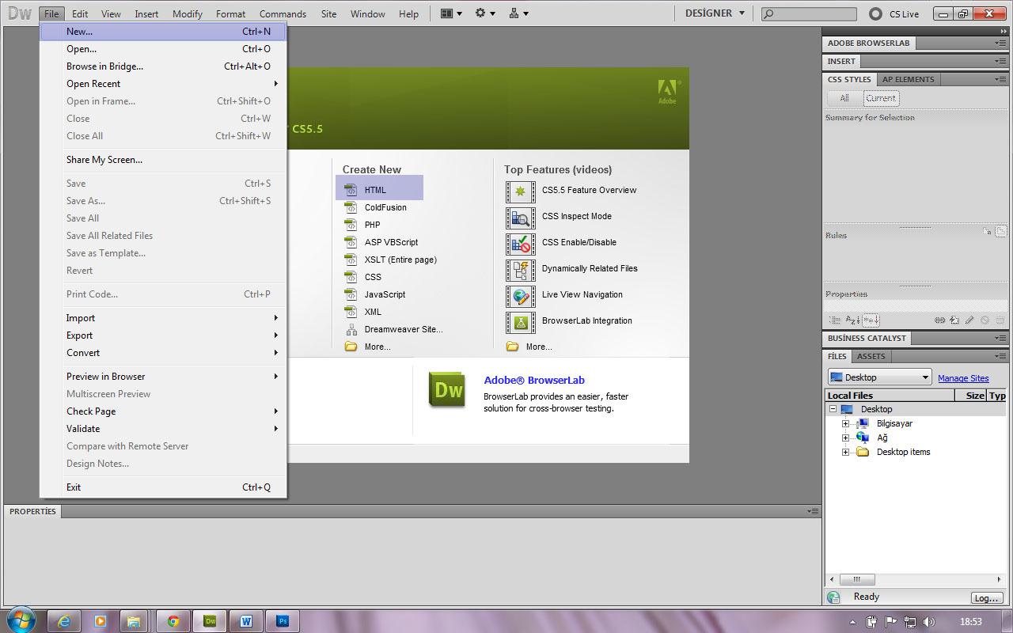Screen dimensions: 1013x633
Task: Toggle show only set properties in CSS panel
Action: pos(871,320)
